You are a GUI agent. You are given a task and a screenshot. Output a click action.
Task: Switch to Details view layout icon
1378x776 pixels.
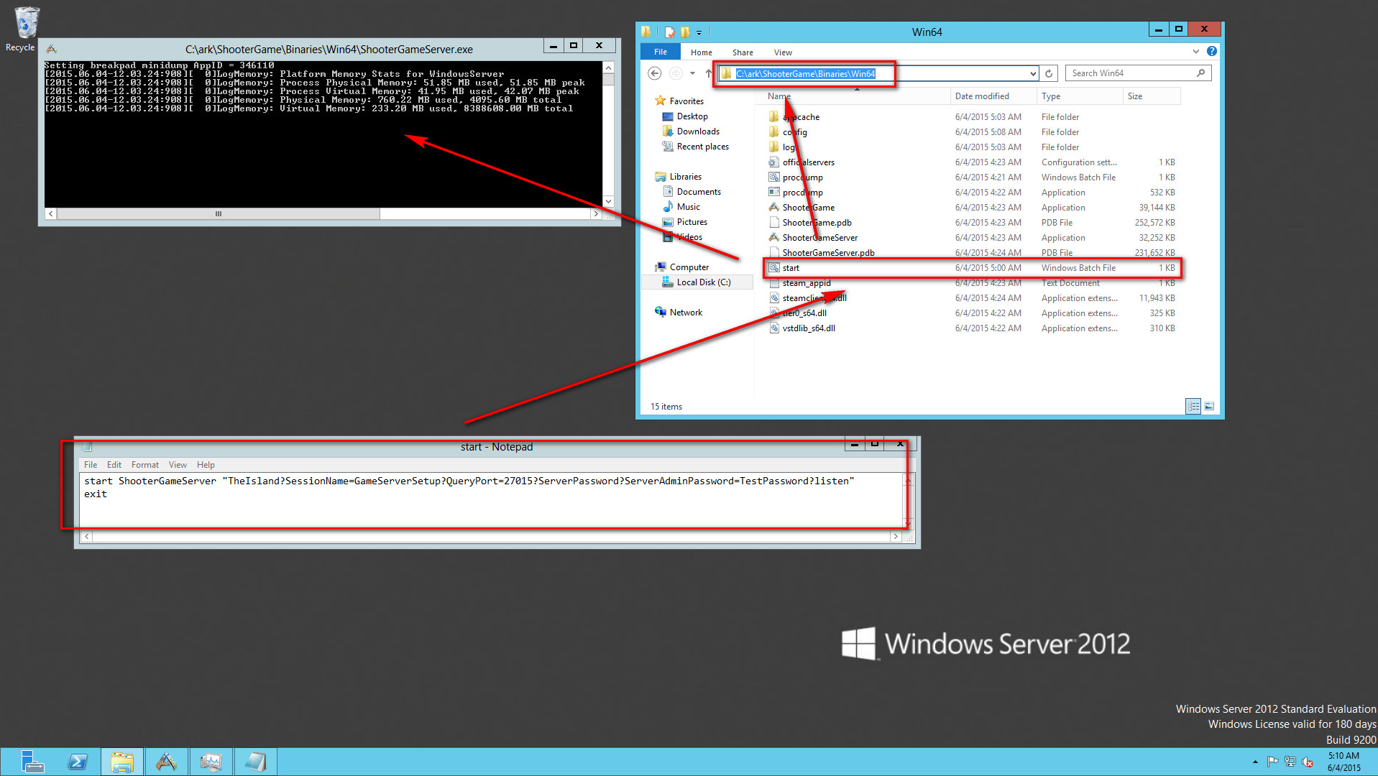pyautogui.click(x=1193, y=407)
